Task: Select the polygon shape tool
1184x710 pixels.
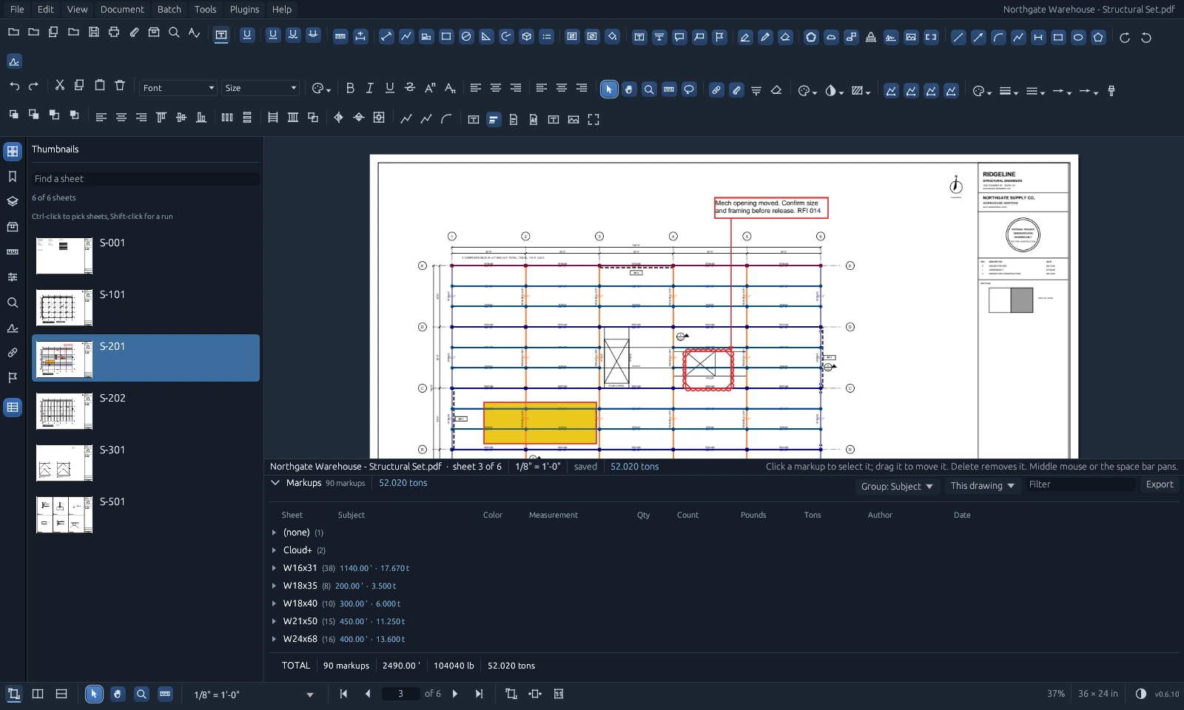Action: click(x=1098, y=37)
